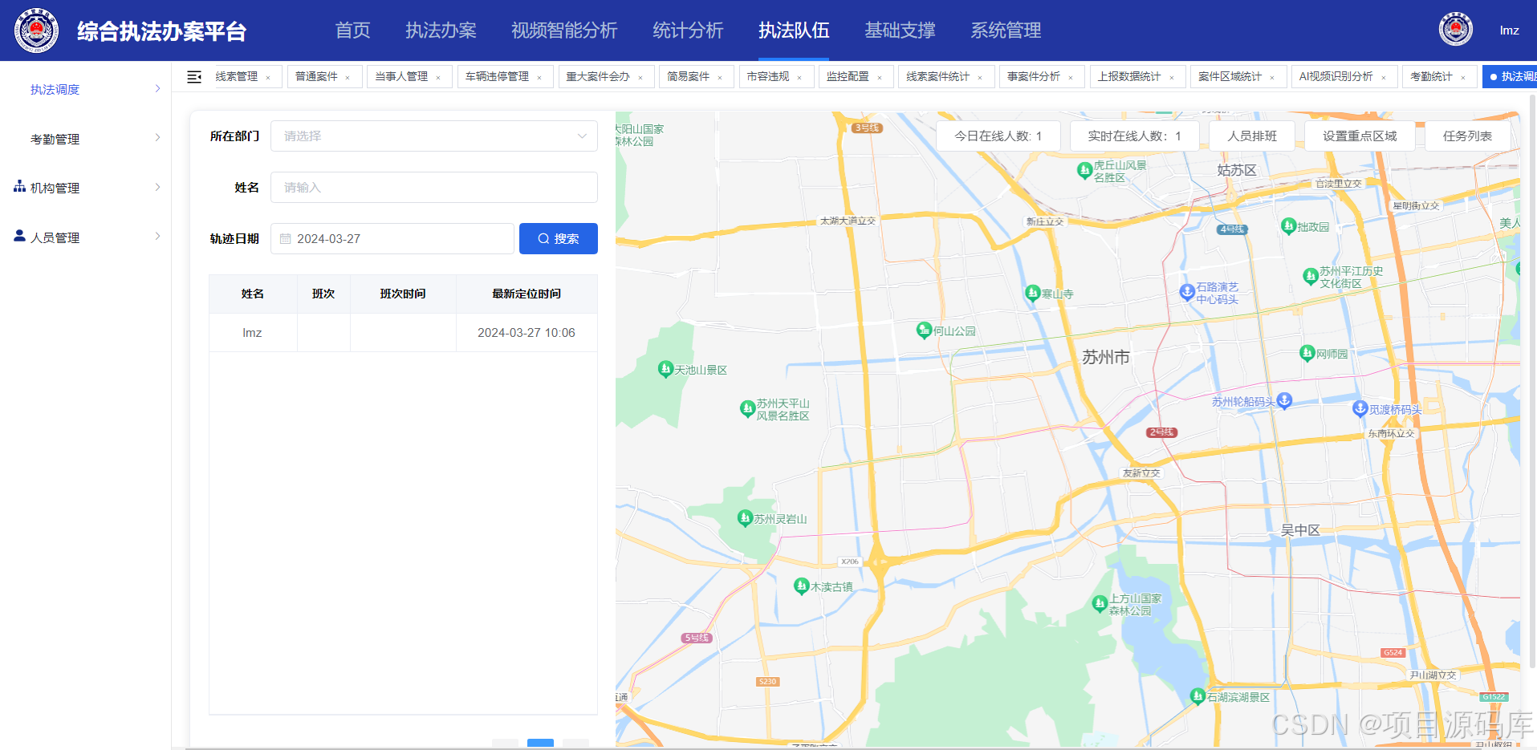1537x750 pixels.
Task: Collapse sidebar with the hamburger icon
Action: pos(194,77)
